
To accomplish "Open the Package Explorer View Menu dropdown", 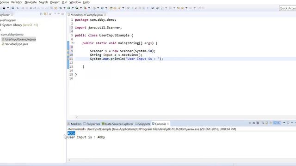I will (x=55, y=14).
